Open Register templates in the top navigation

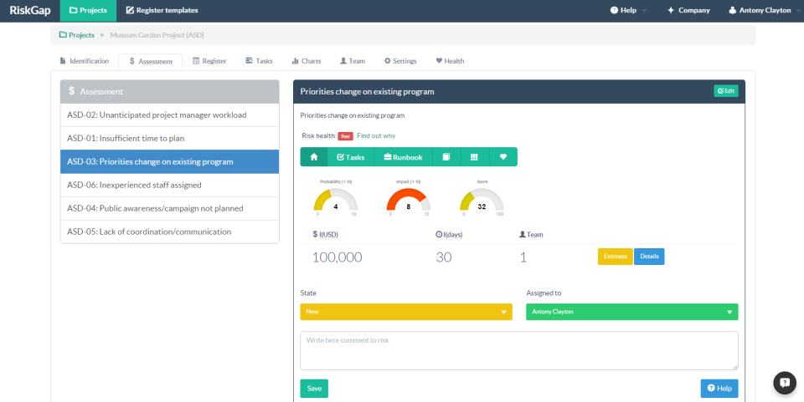(162, 11)
